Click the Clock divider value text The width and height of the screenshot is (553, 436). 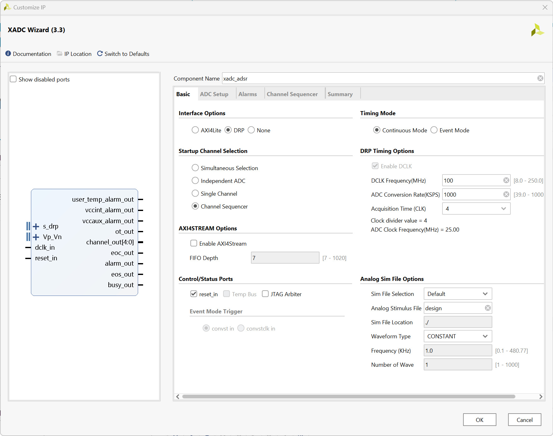pyautogui.click(x=399, y=221)
